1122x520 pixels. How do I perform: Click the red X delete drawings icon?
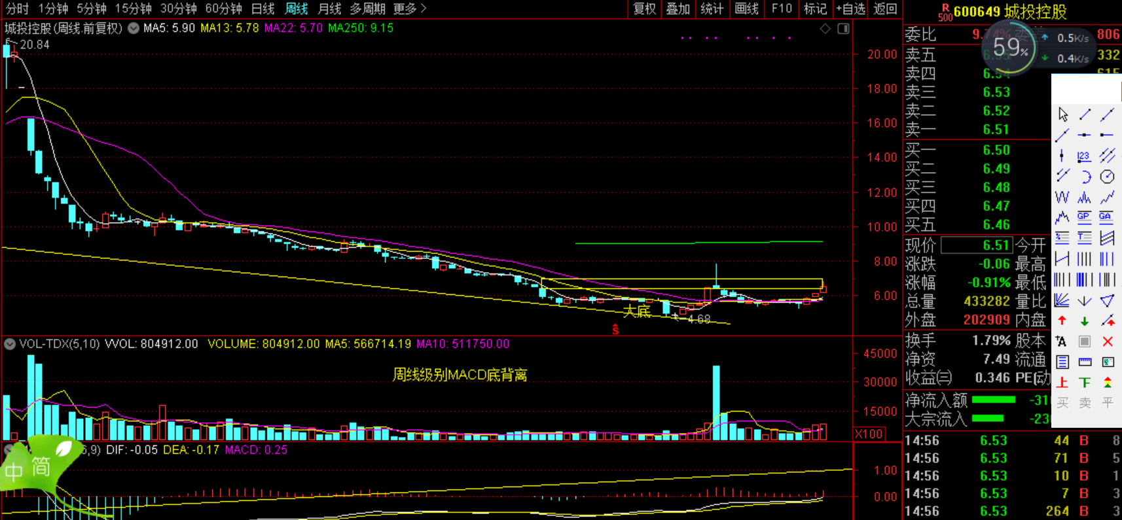[1107, 341]
